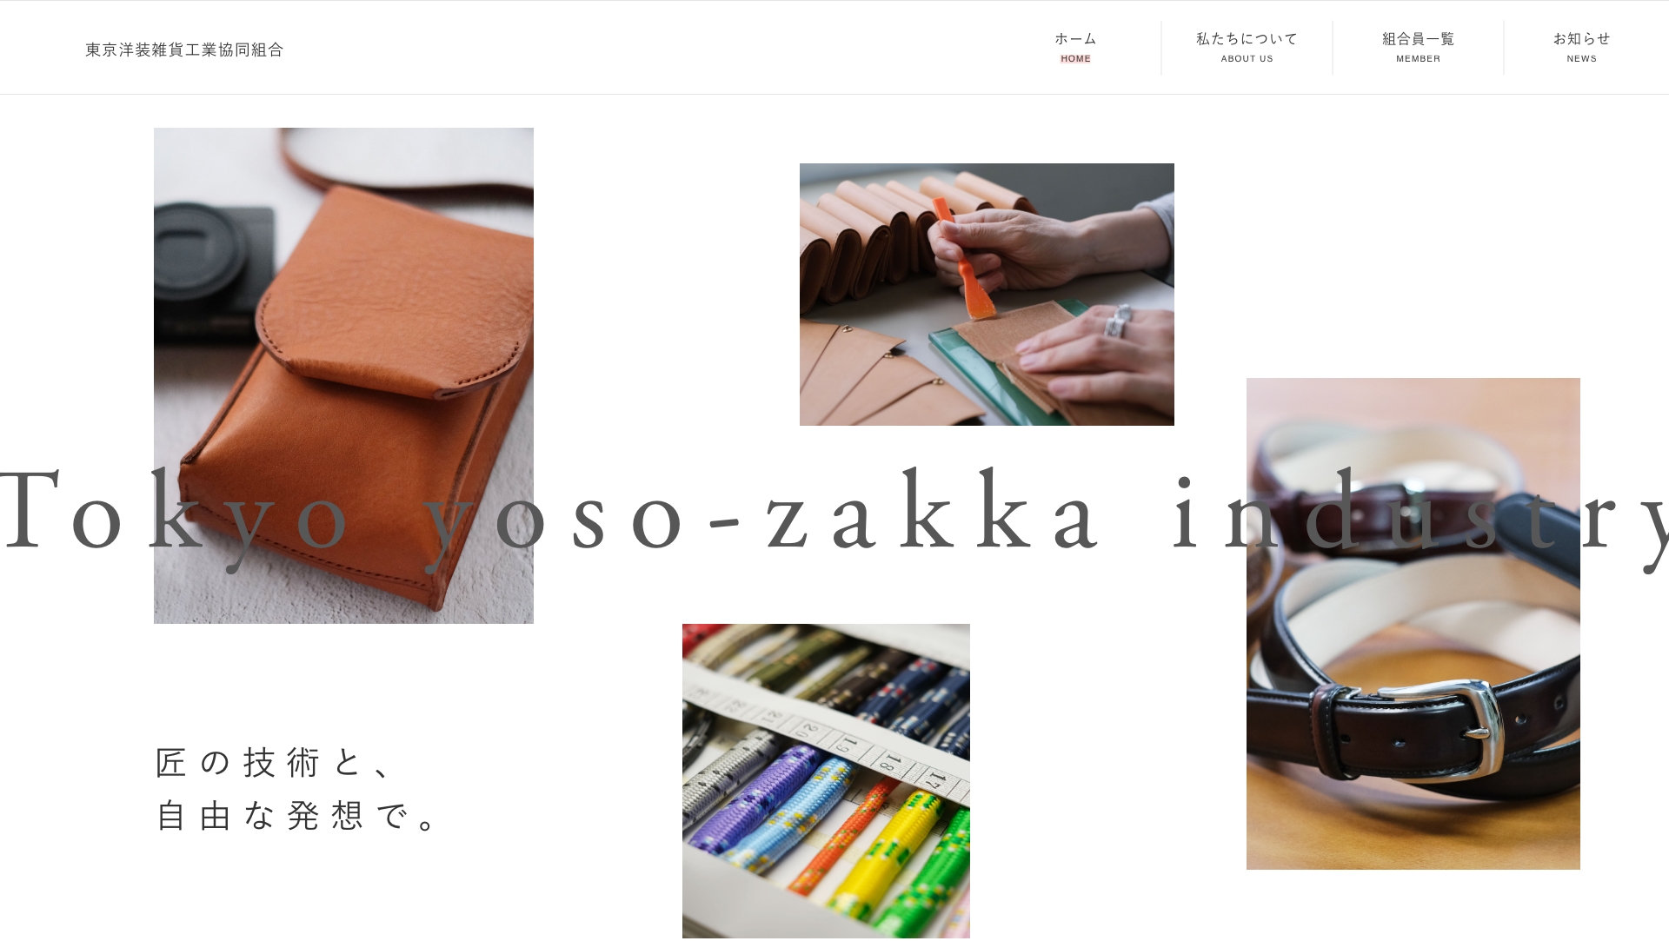Image resolution: width=1669 pixels, height=941 pixels.
Task: Go to 私たちについて ABOUT US page
Action: 1247,48
